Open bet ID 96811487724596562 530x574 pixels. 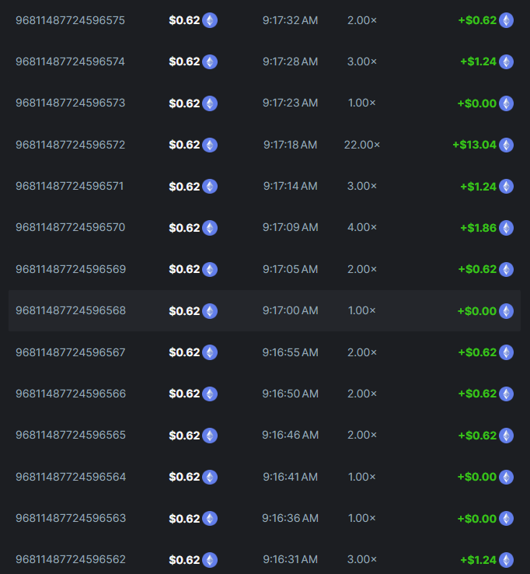point(70,560)
